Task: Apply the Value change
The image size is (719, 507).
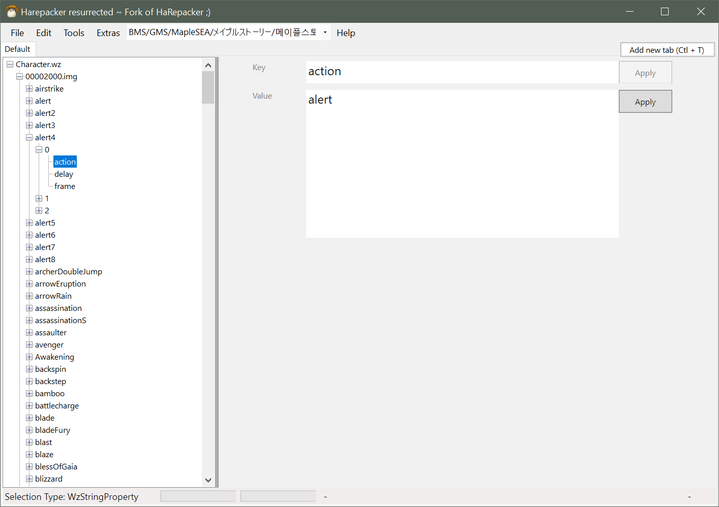Action: tap(645, 101)
